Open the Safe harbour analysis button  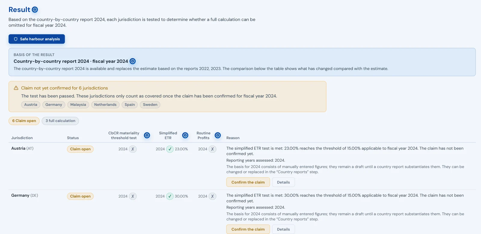tap(37, 39)
